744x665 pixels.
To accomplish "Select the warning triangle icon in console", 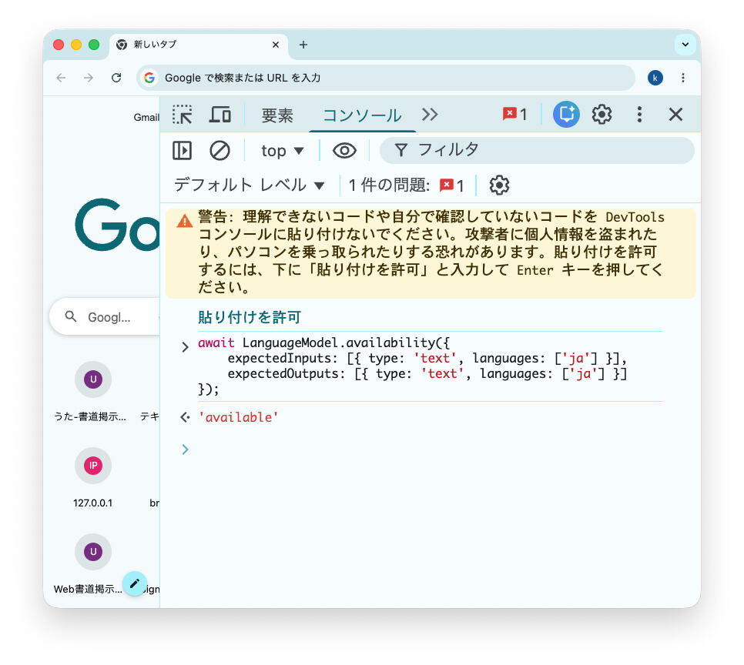I will (185, 221).
